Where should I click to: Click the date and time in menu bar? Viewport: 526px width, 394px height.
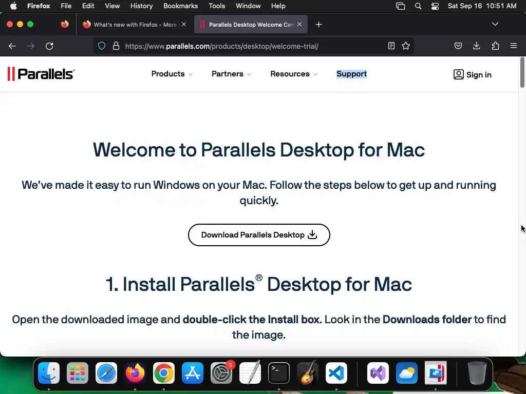[482, 6]
